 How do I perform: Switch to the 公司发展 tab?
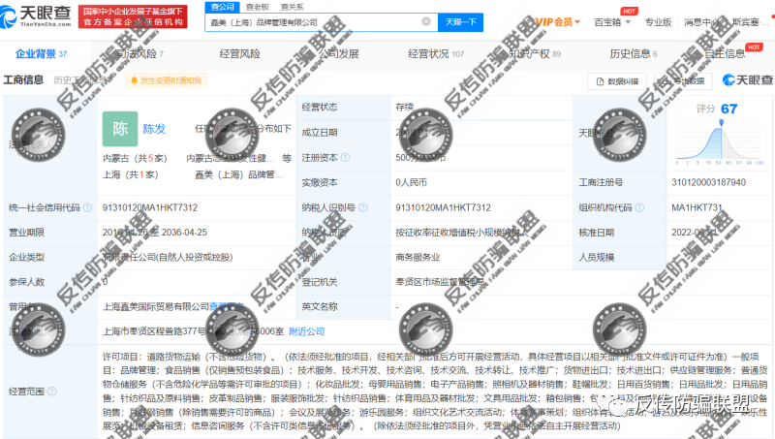pos(338,53)
